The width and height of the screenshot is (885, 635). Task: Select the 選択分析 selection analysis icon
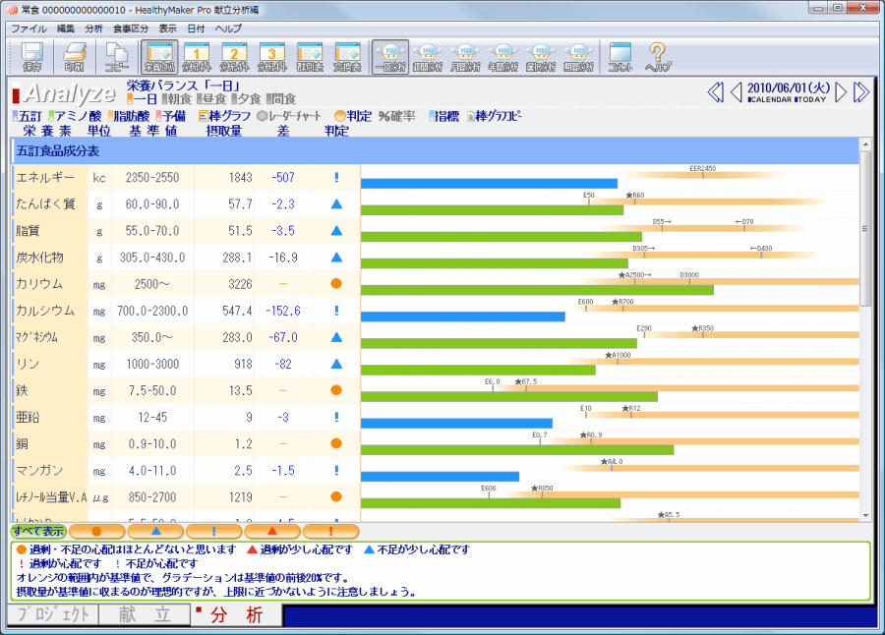tap(541, 57)
